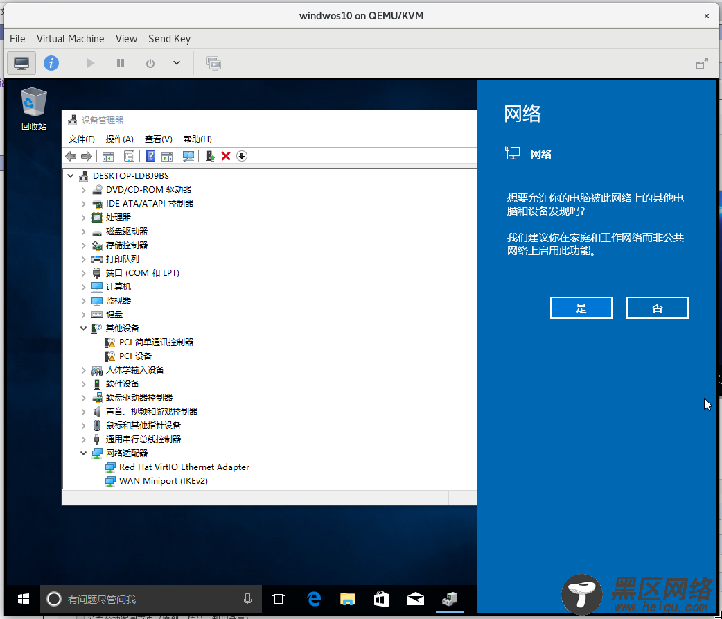Image resolution: width=722 pixels, height=619 pixels.
Task: Expand 处理器 node
Action: 83,218
